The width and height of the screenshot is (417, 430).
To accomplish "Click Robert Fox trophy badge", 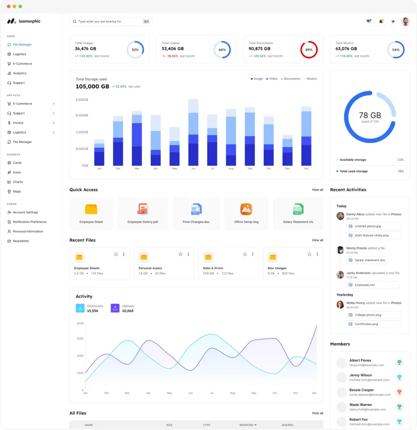I will [400, 421].
